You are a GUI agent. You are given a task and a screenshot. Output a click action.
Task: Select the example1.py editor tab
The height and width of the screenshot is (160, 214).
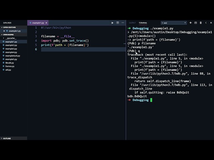tap(38, 23)
